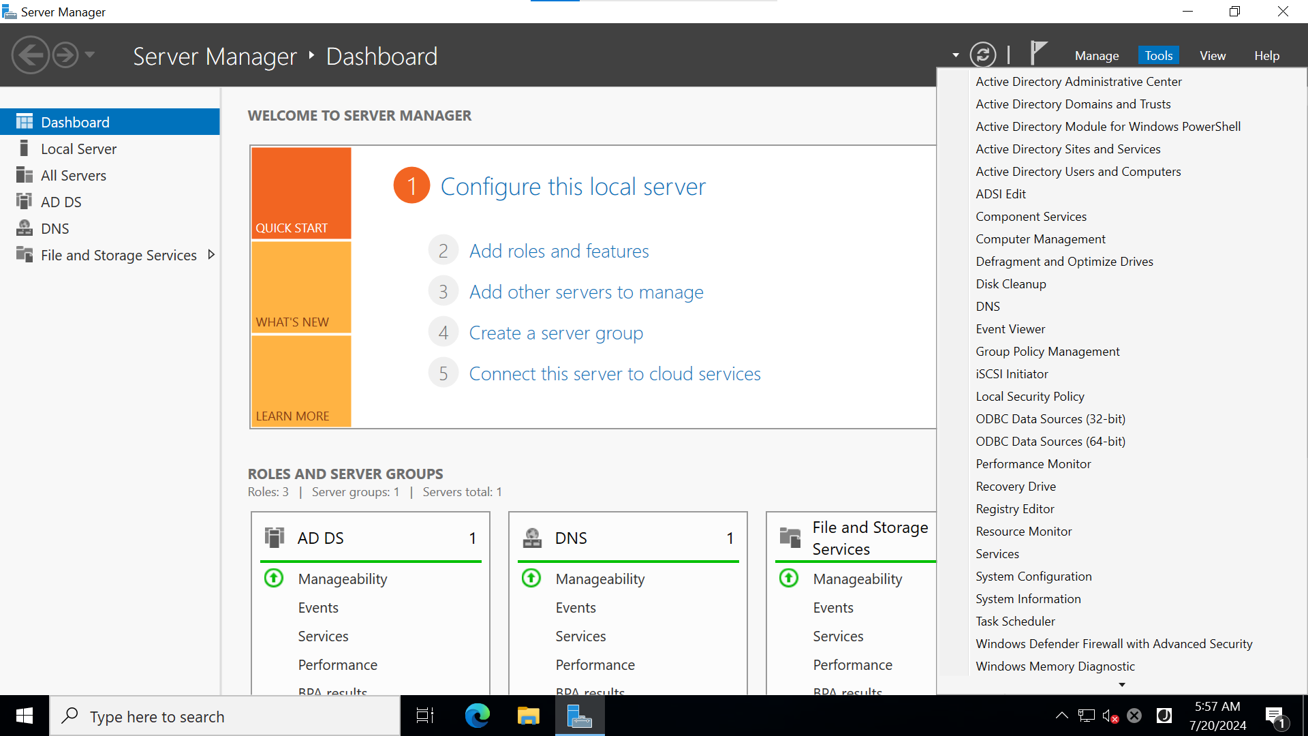Click Create a server group link
This screenshot has height=736, width=1308.
coord(556,333)
